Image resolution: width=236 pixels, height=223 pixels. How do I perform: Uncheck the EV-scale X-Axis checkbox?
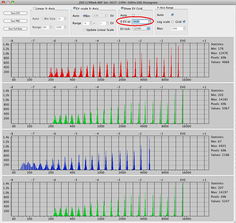[74, 8]
